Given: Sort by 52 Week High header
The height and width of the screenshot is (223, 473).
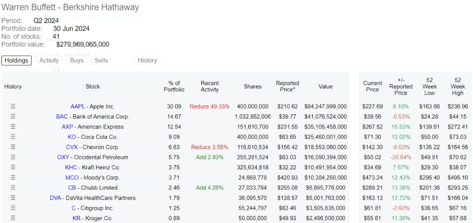Looking at the screenshot, I should tap(457, 87).
